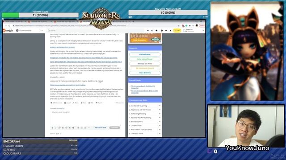Open first Current Events link in sidebar
286x160 pixels.
point(143,87)
